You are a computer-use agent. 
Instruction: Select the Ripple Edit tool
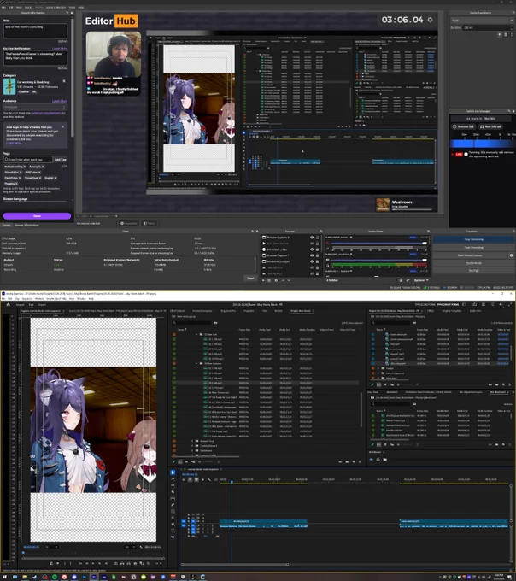click(x=173, y=485)
